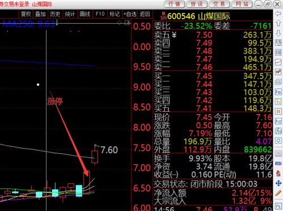Image resolution: width=283 pixels, height=211 pixels.
Task: Click the 复权 adjustment toolbar button
Action: tap(26, 14)
